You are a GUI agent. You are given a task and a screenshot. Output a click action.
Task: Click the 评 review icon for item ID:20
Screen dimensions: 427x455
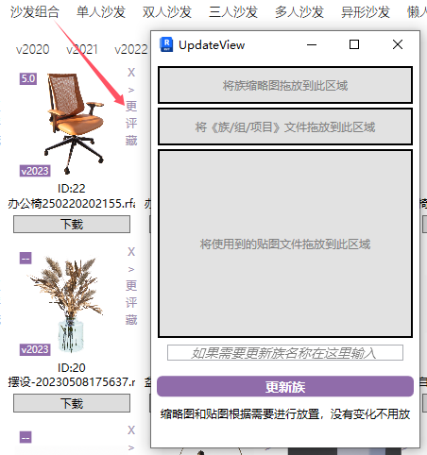click(x=131, y=303)
